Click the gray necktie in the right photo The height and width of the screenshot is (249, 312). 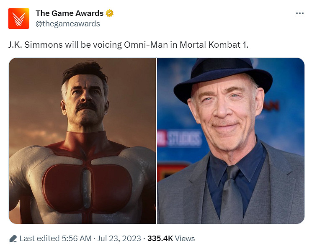[x=232, y=193]
